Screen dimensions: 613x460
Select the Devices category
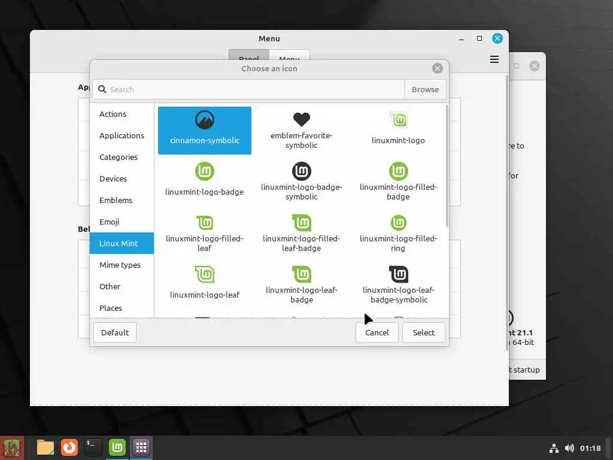(x=122, y=178)
